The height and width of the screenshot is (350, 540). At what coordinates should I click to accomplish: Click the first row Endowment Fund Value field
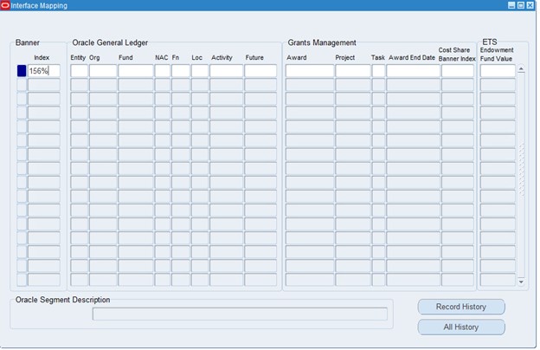click(x=498, y=71)
